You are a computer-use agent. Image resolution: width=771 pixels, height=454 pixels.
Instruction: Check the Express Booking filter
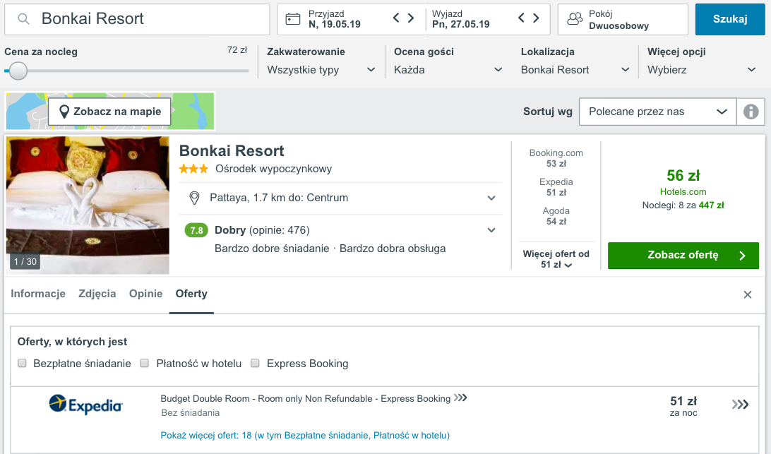[255, 363]
